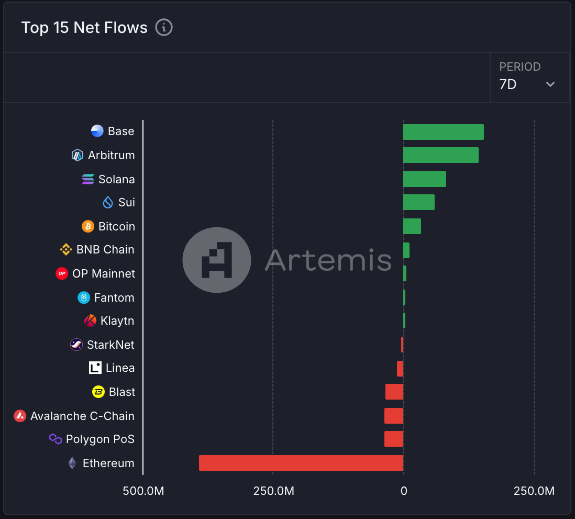Click the Fantom logo icon
The height and width of the screenshot is (519, 575).
tap(84, 297)
